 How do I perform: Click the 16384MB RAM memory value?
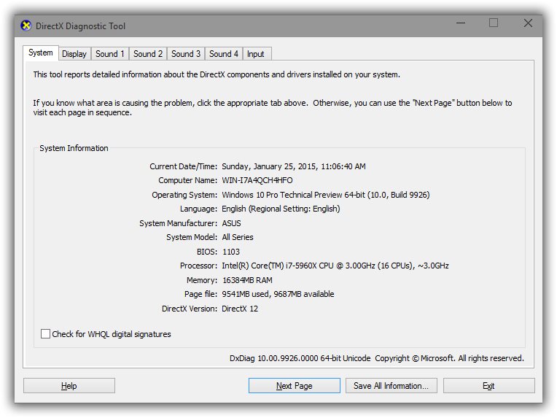click(x=247, y=280)
